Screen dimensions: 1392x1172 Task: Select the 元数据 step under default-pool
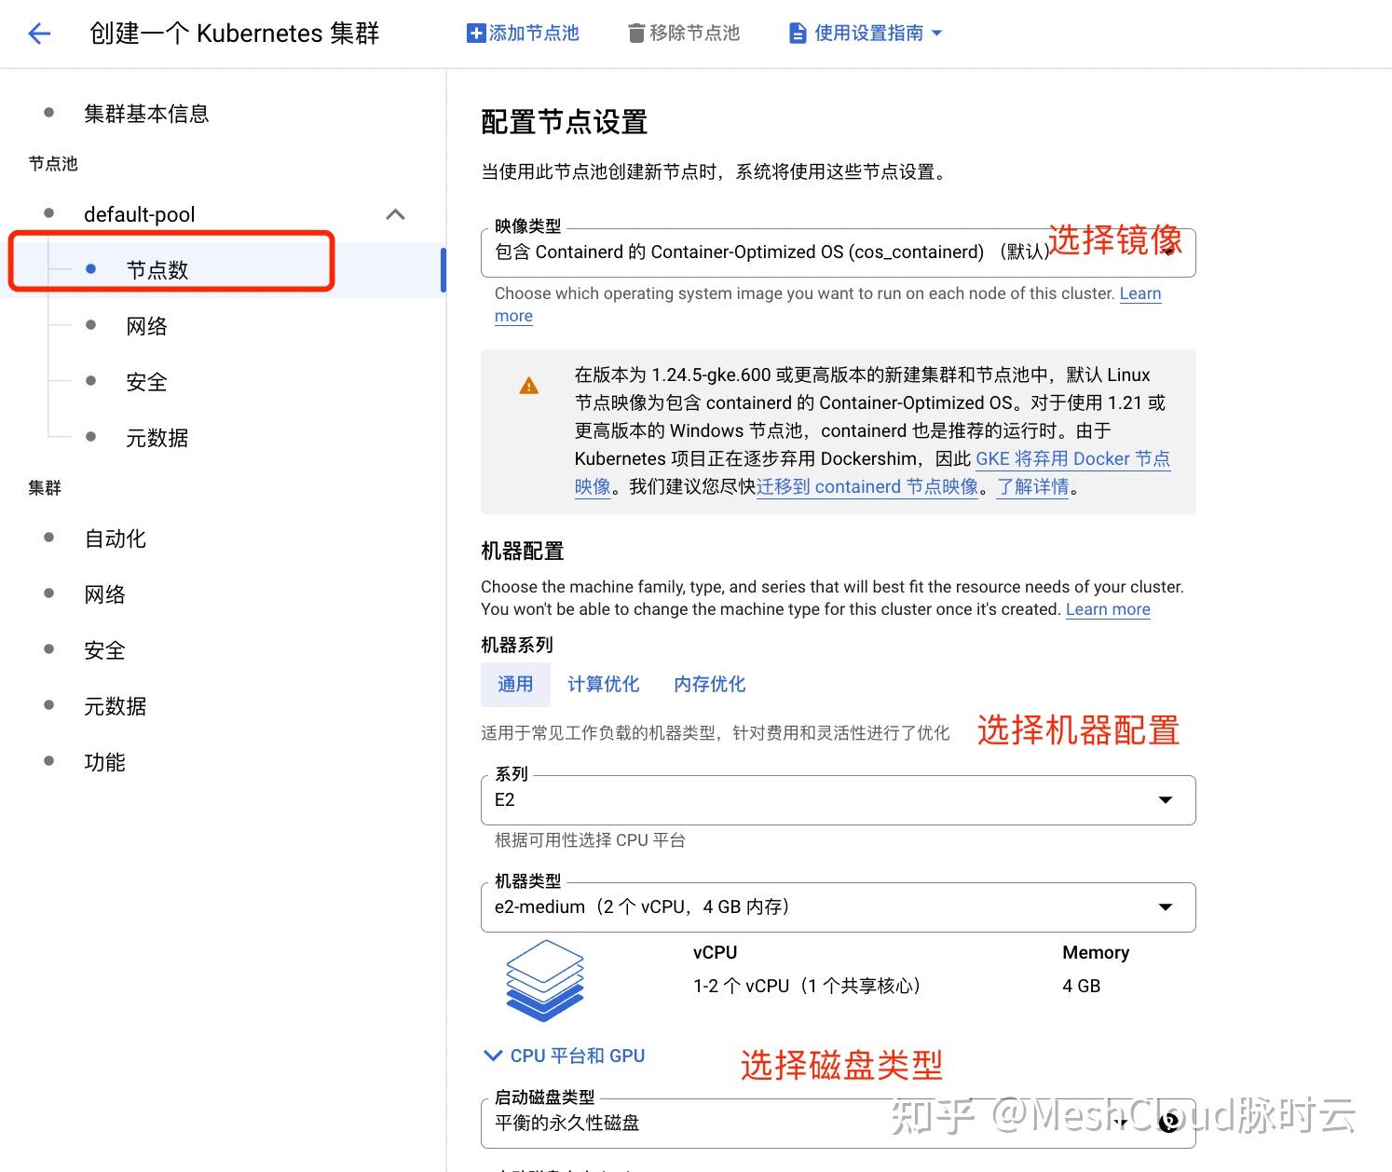coord(156,437)
